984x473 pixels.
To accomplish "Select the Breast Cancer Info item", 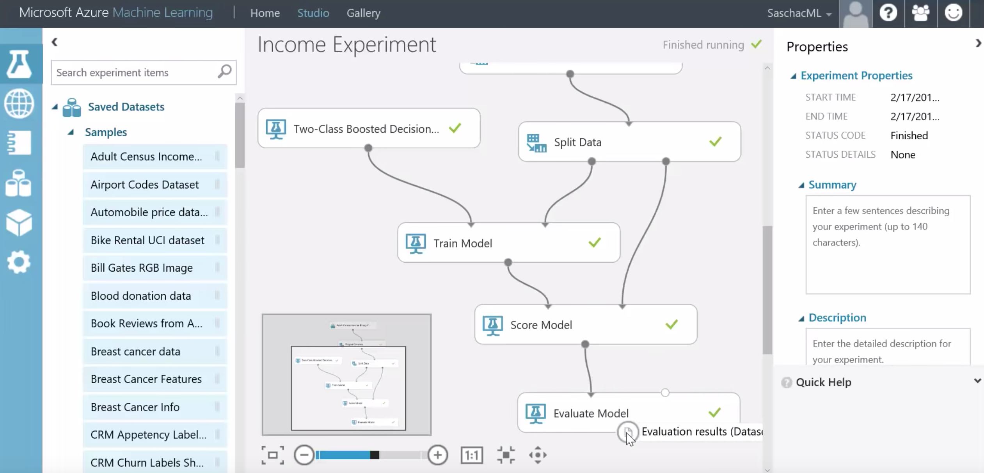I will point(155,407).
